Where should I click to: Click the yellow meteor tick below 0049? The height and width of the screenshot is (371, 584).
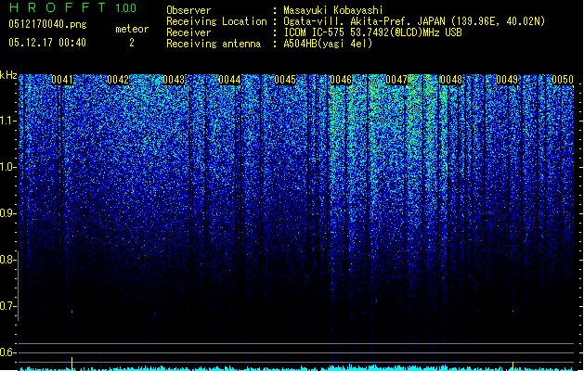click(x=513, y=365)
